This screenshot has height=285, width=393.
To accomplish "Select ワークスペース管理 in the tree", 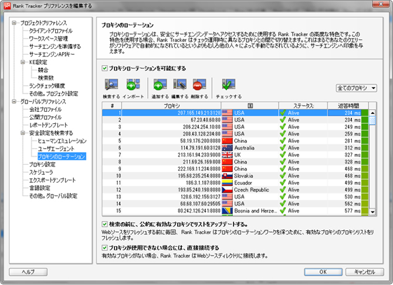I will click(49, 39).
